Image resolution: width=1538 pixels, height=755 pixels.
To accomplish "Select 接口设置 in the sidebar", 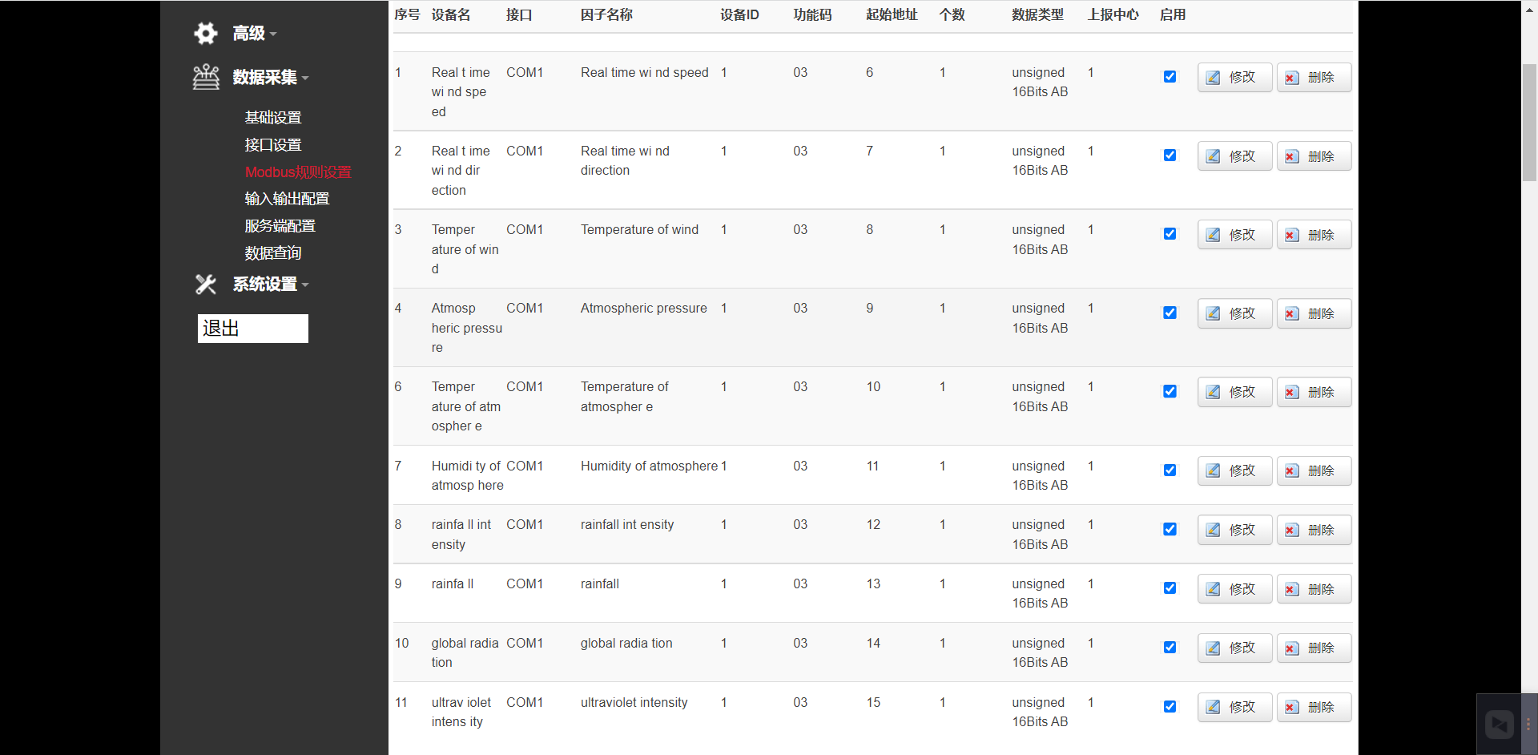I will point(273,144).
